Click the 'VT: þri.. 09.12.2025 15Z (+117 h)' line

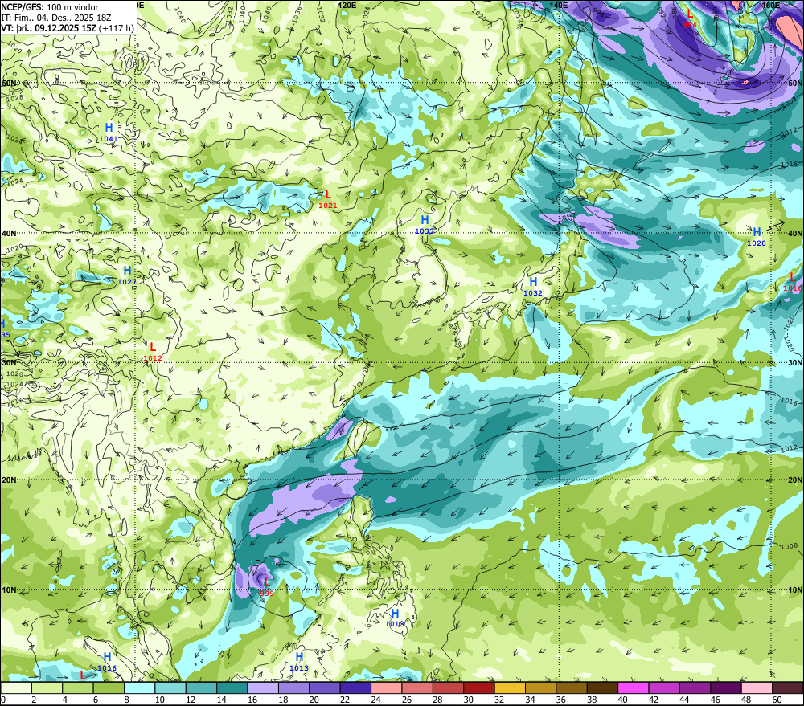68,28
